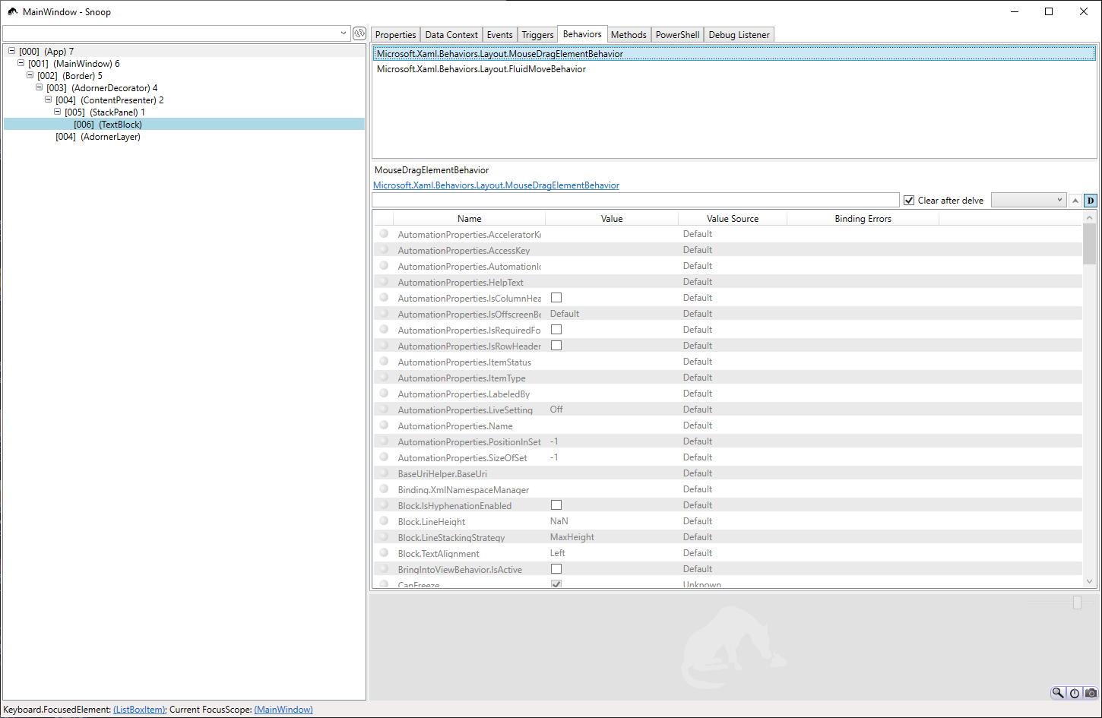1102x718 pixels.
Task: Open the attached-properties dropdown beside Clear after delve
Action: click(1028, 200)
